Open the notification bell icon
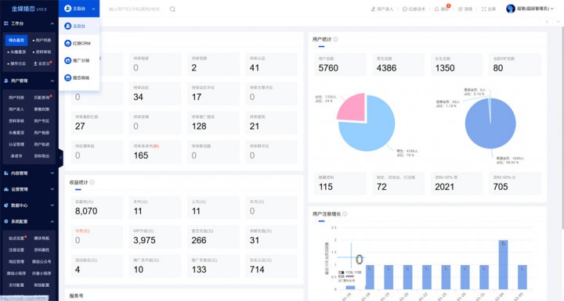The image size is (564, 301). pyautogui.click(x=436, y=9)
